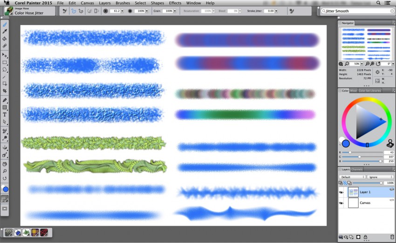Open the Default composite method dropdown
The height and width of the screenshot is (243, 396).
(352, 177)
